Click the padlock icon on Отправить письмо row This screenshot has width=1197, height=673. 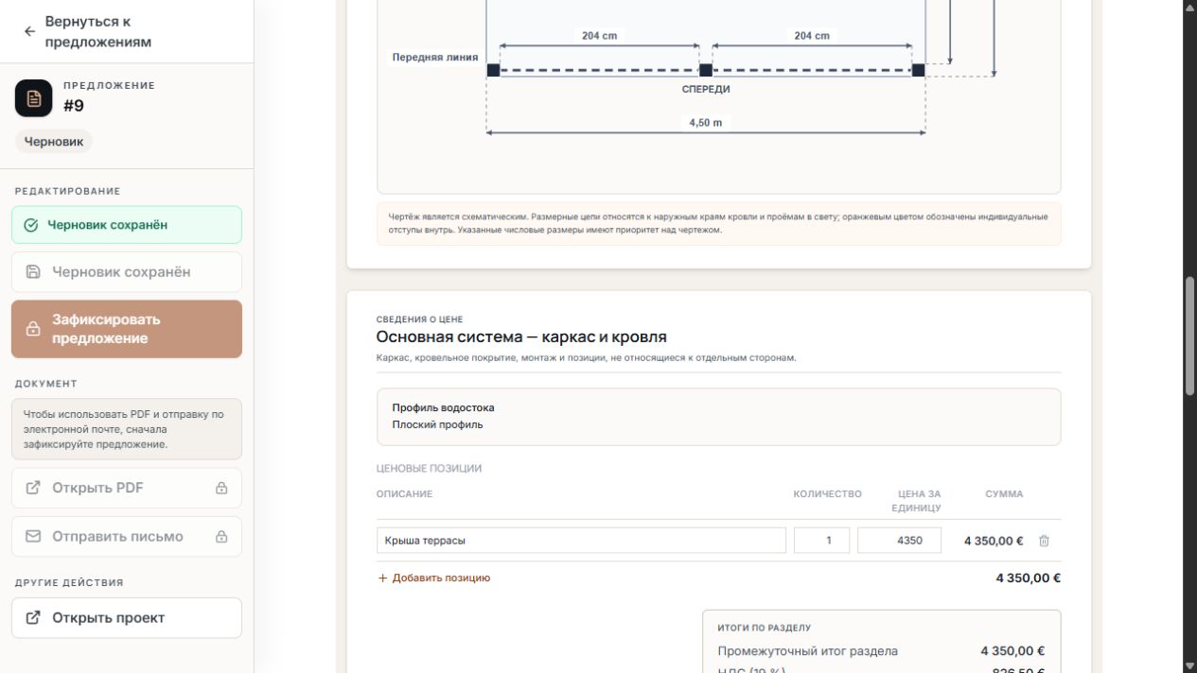click(221, 537)
